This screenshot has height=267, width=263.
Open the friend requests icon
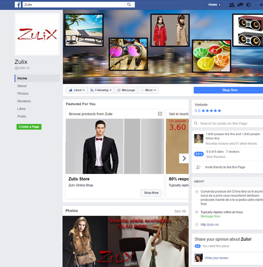232,5
